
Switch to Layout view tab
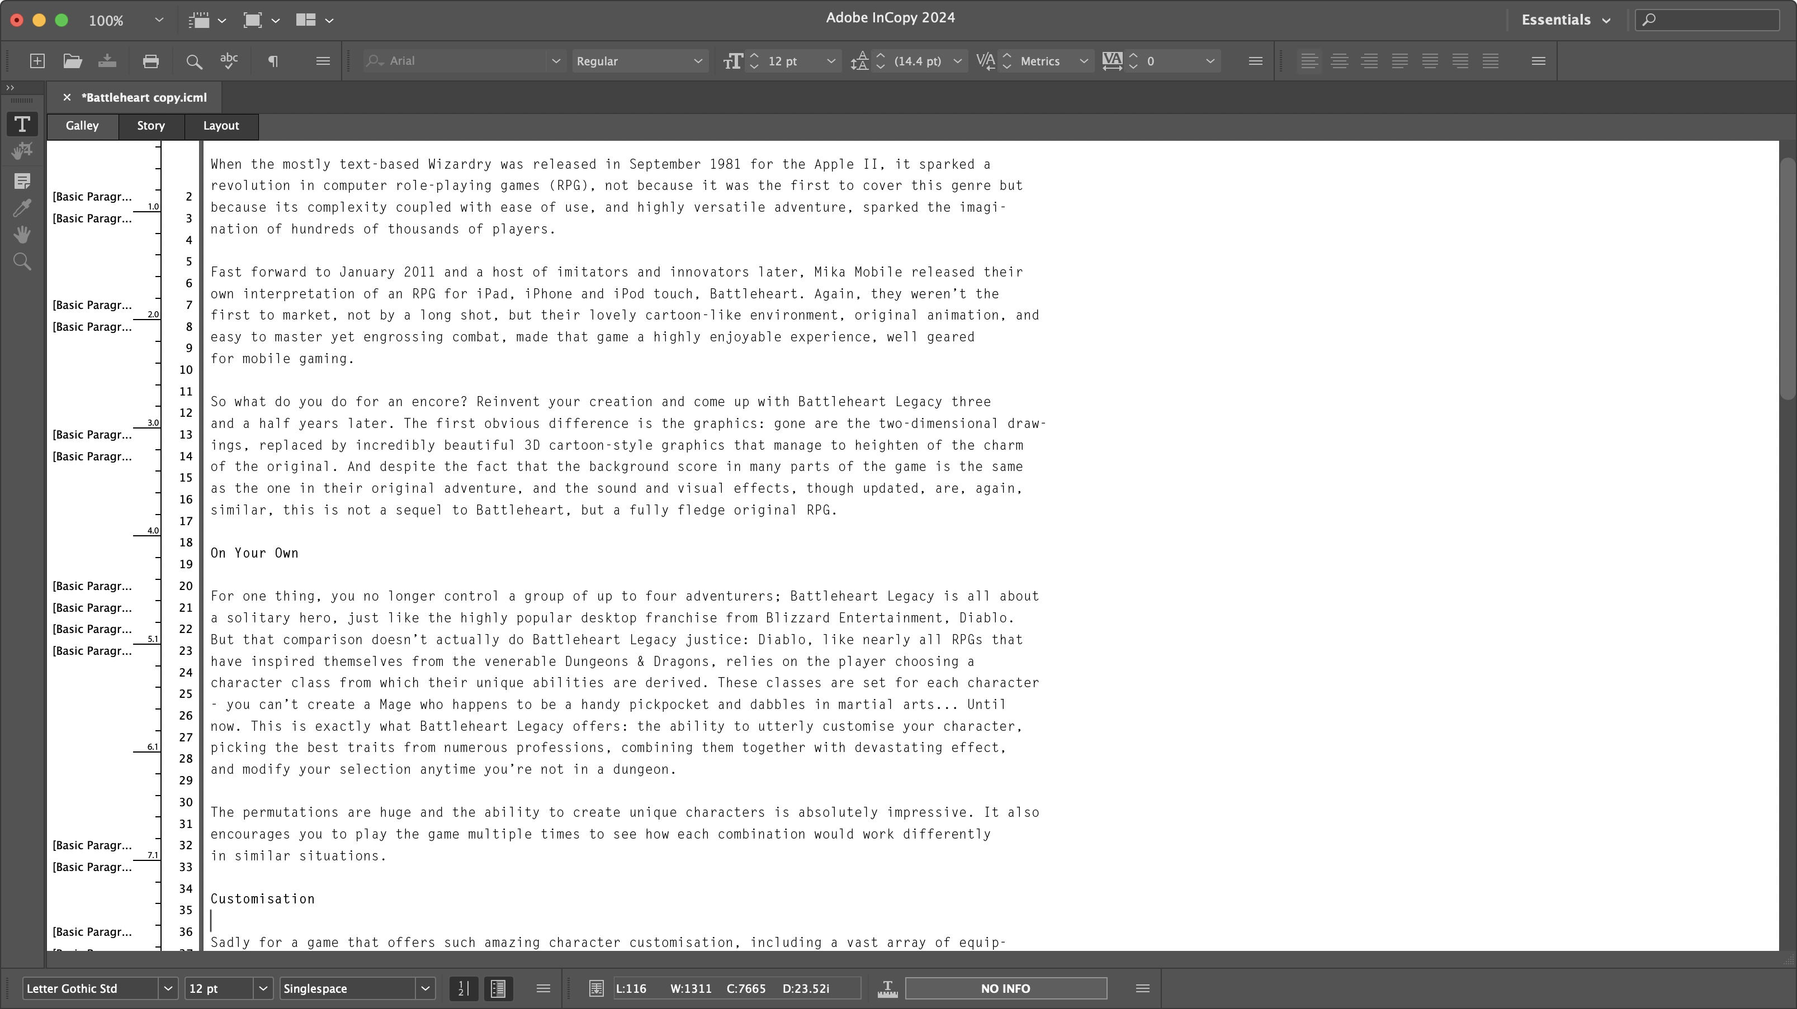click(x=220, y=125)
